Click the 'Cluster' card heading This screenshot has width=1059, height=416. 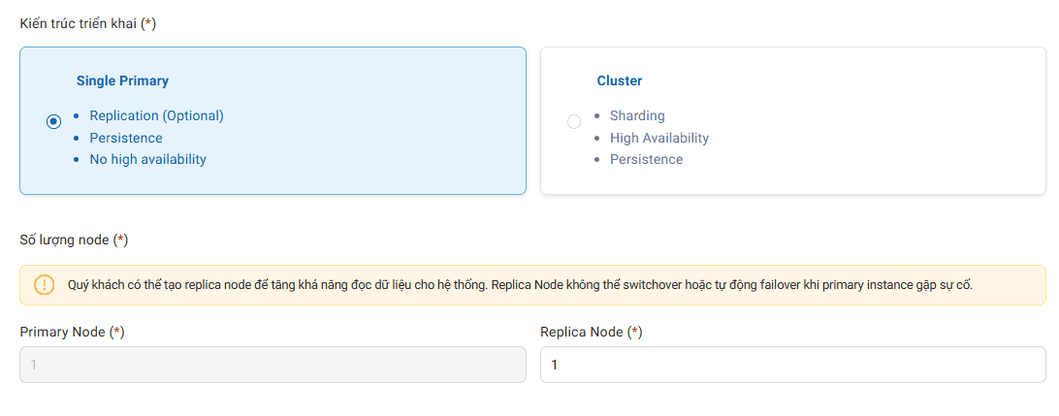click(x=620, y=81)
